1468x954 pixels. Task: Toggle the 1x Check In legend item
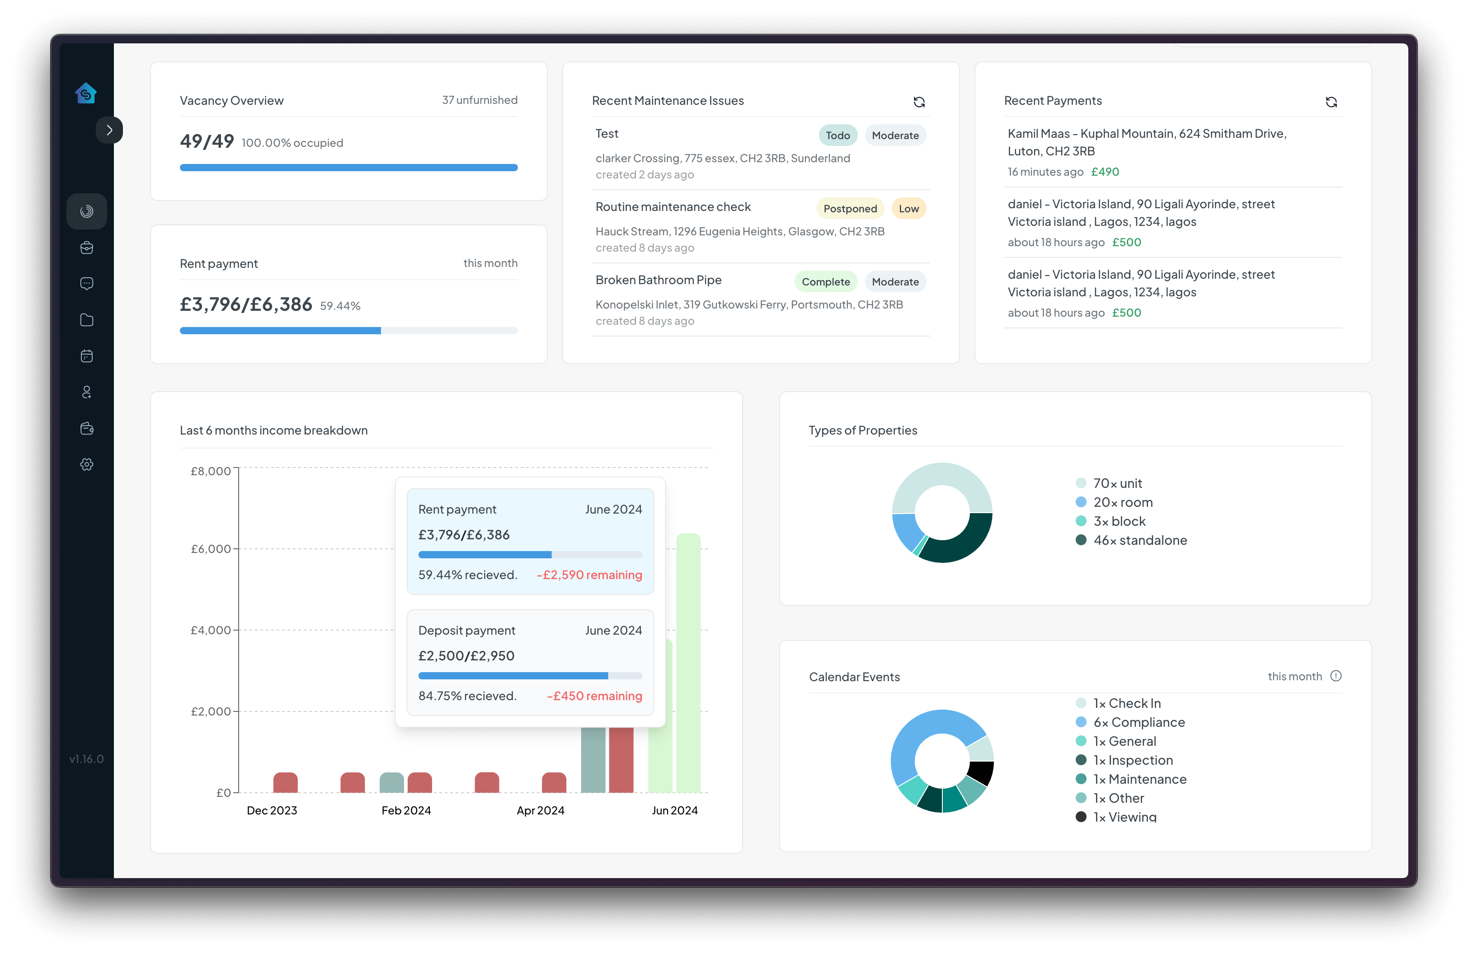[x=1118, y=703]
